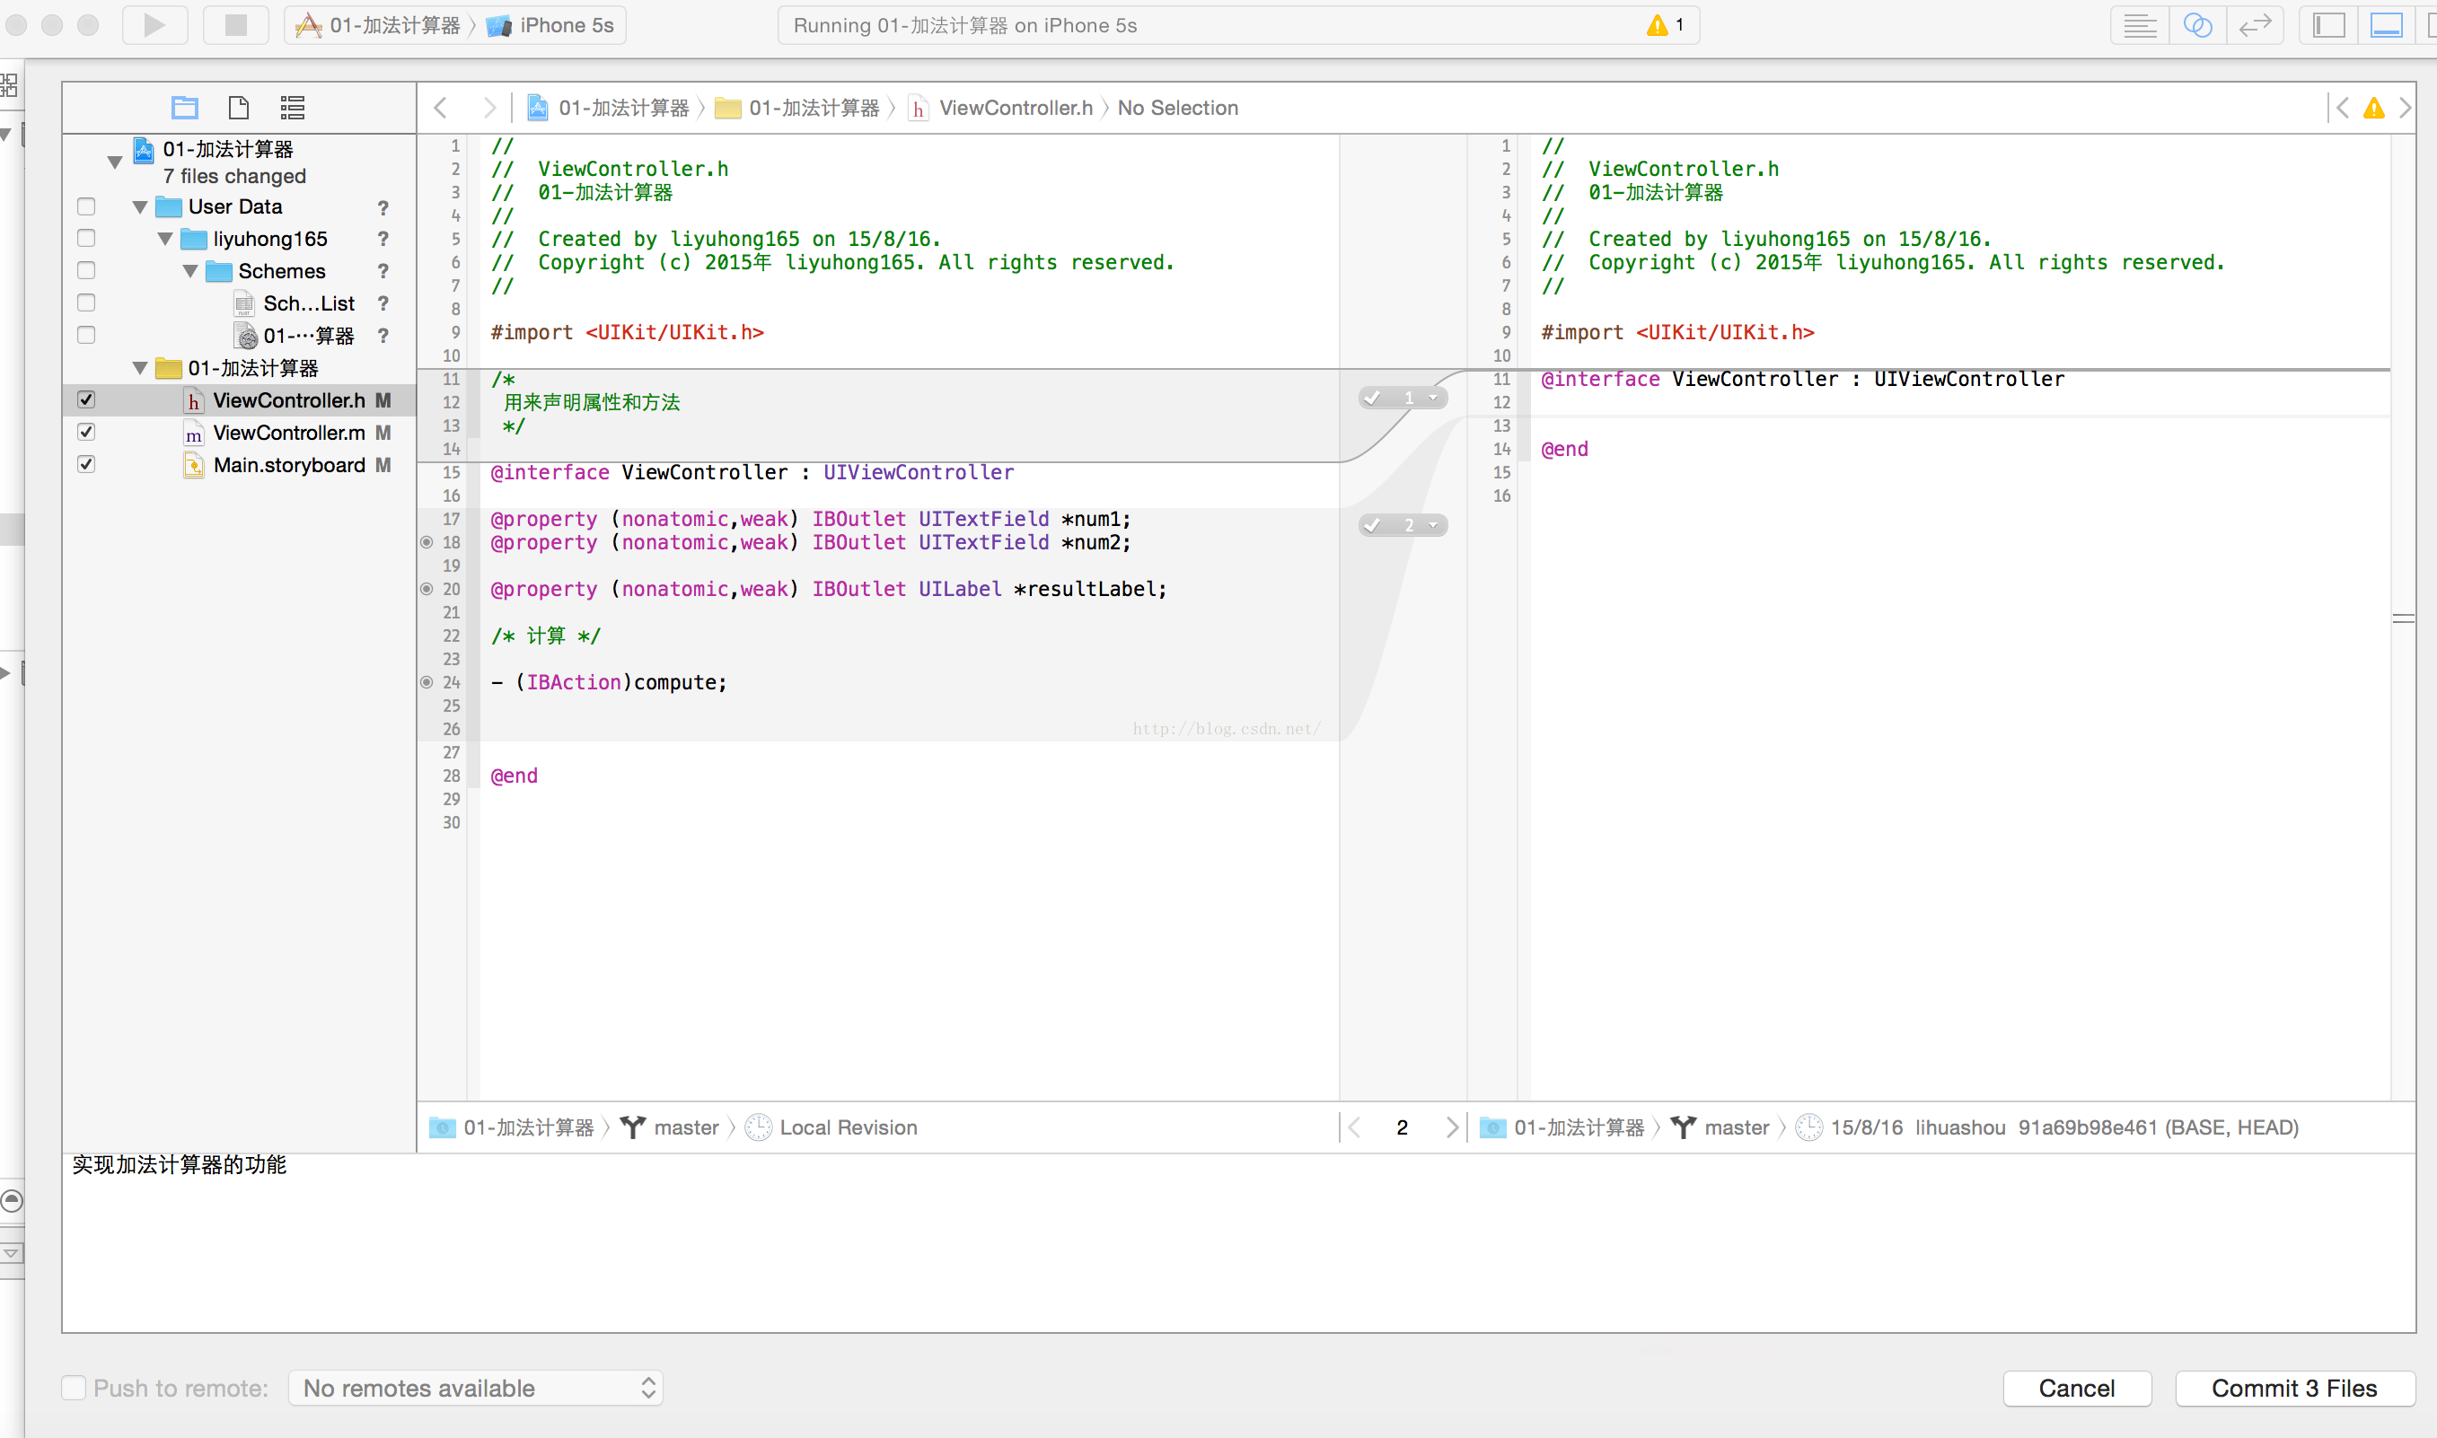Click breakpoint marker on line 18
This screenshot has width=2437, height=1438.
click(x=427, y=543)
